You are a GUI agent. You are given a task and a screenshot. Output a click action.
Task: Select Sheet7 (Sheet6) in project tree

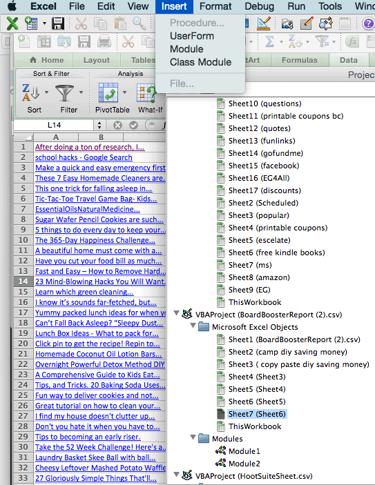point(257,414)
